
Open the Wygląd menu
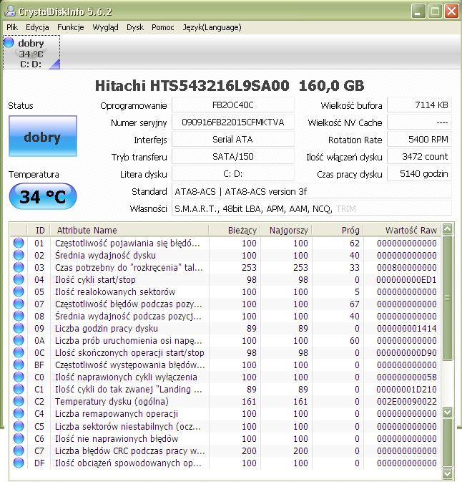pyautogui.click(x=105, y=27)
